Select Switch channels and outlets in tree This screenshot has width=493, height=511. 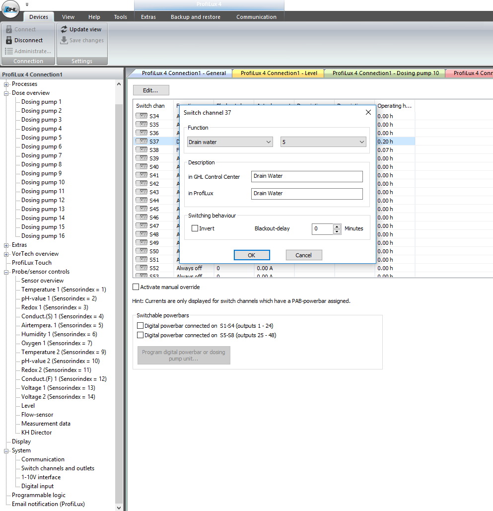point(58,468)
